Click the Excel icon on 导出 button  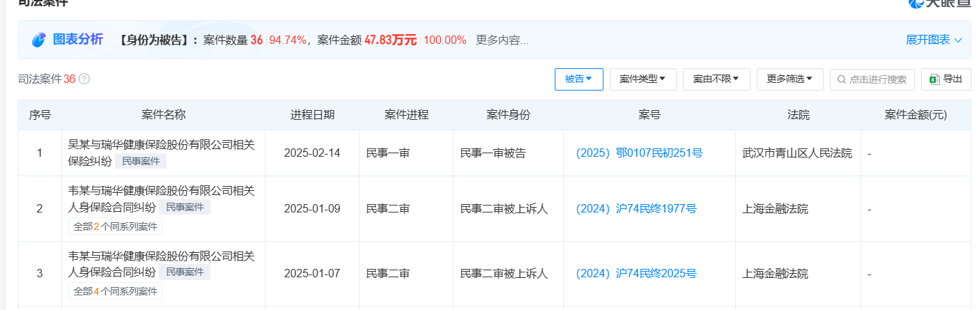(x=934, y=79)
